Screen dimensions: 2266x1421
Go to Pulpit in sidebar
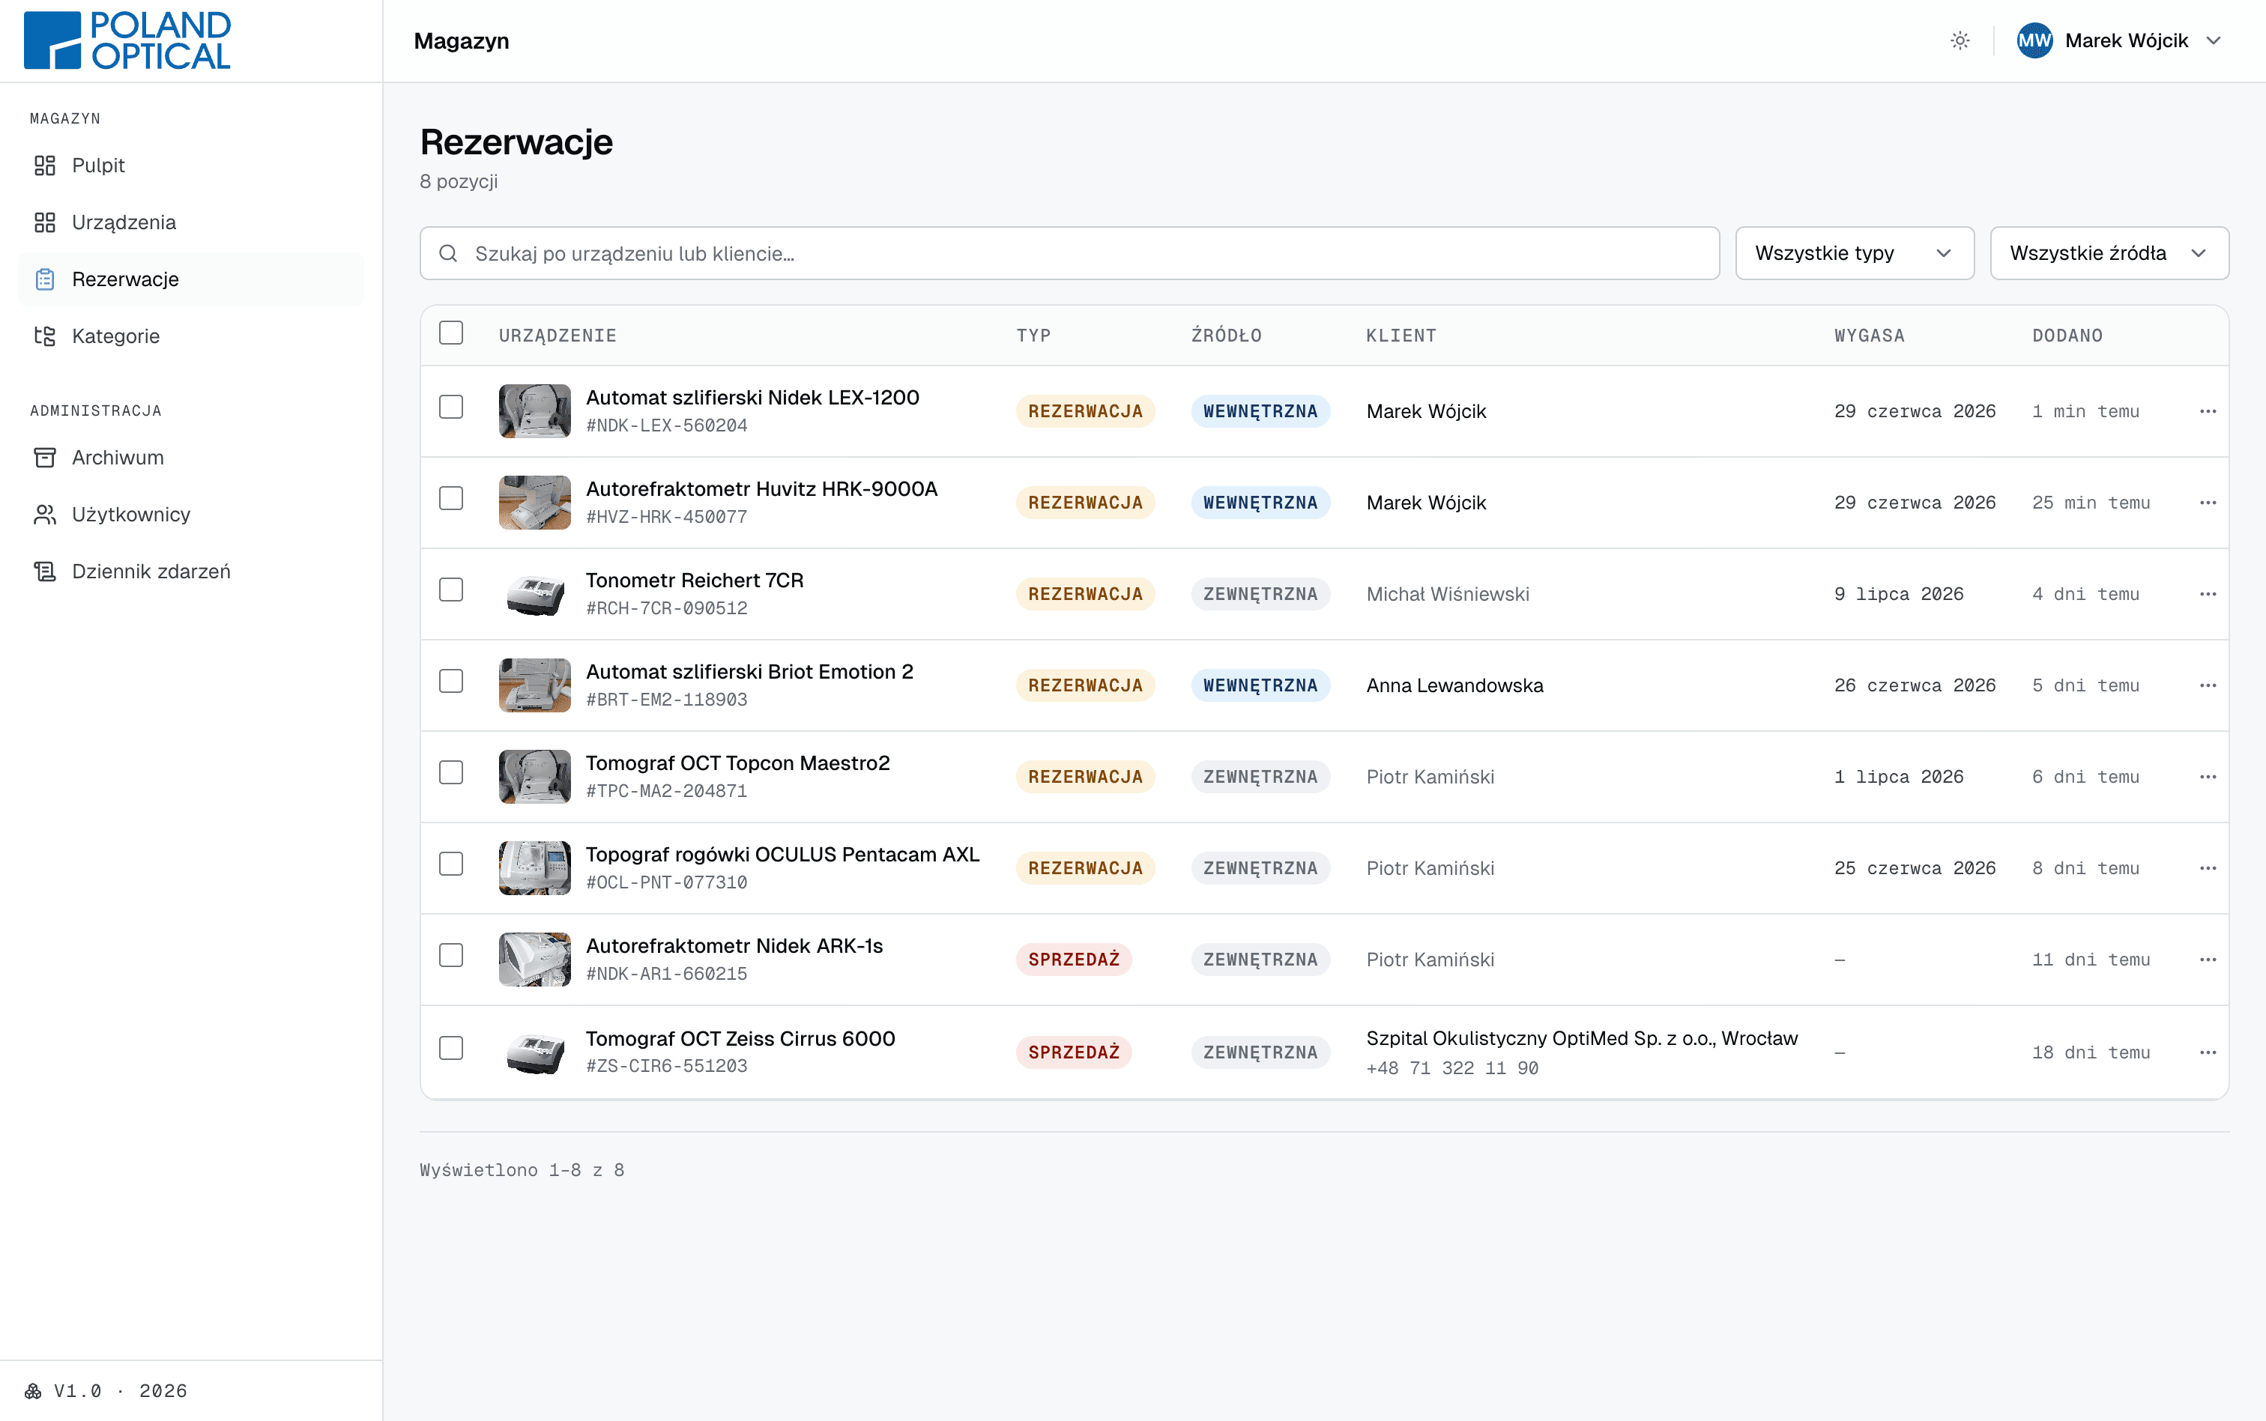(x=191, y=166)
